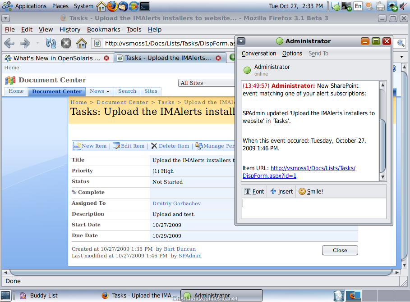The image size is (410, 302).
Task: Open the Smile! emoticon picker
Action: (x=311, y=192)
